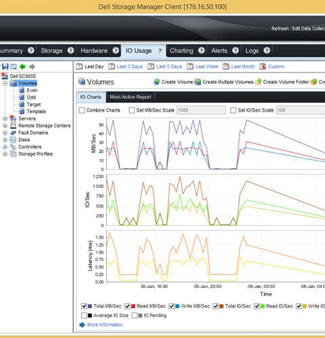This screenshot has height=338, width=325.
Task: Enable the Combine Charts checkbox
Action: pos(82,110)
